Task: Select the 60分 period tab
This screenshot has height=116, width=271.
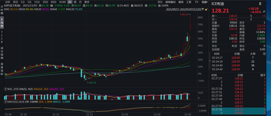Action: point(54,2)
